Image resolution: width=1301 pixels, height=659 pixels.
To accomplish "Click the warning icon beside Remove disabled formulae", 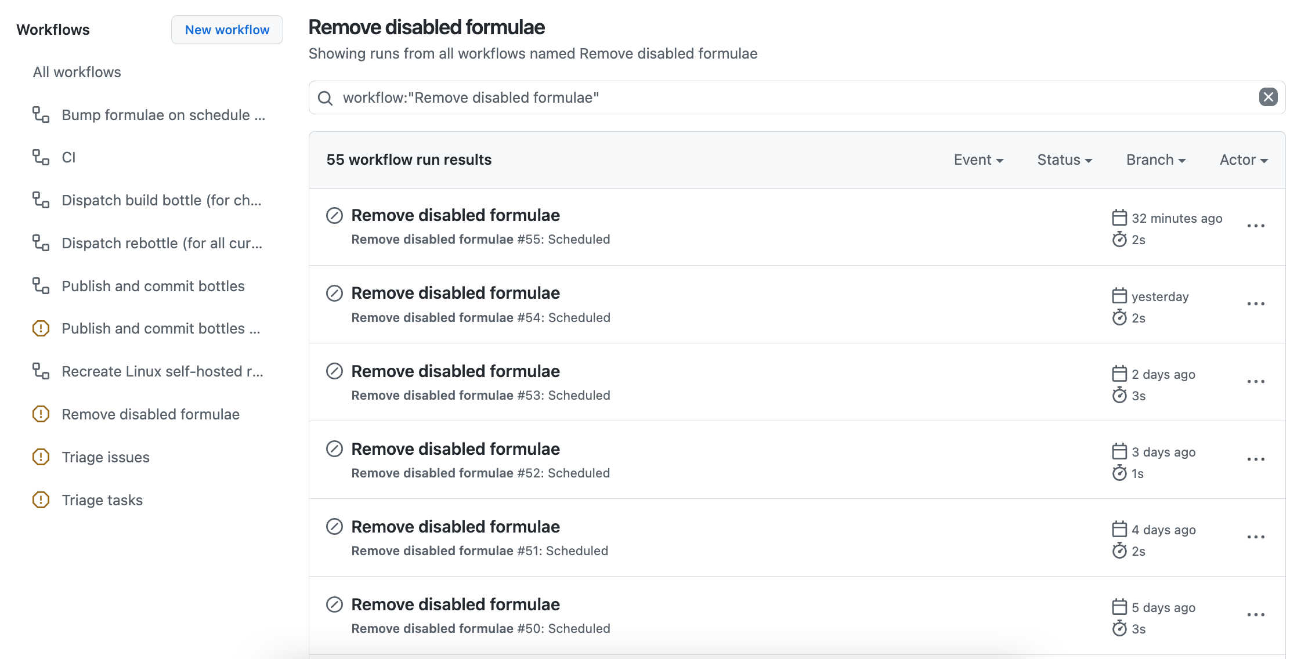I will [x=40, y=414].
